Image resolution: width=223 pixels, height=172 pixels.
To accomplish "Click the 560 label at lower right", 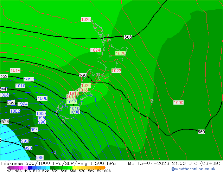I will 201,132.
